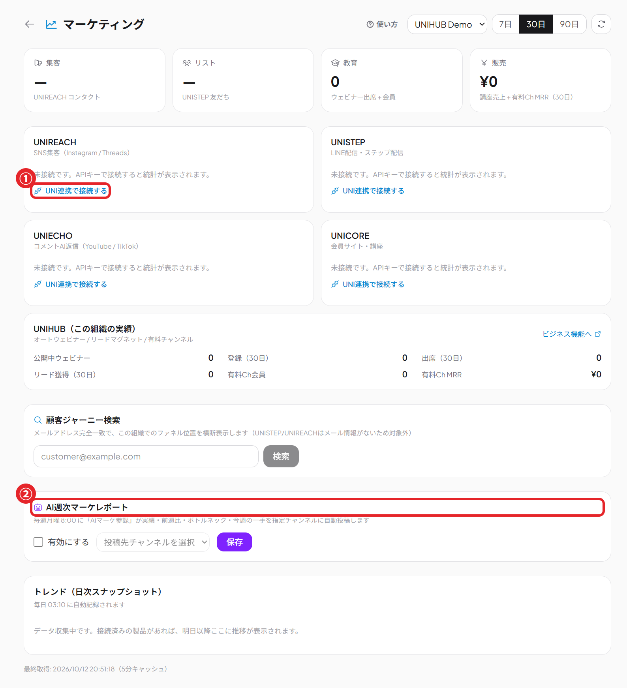Click the plug icon in the UNIECHO card
The width and height of the screenshot is (627, 688).
[38, 284]
